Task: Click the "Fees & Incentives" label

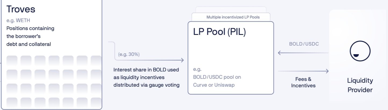Action: (x=303, y=82)
